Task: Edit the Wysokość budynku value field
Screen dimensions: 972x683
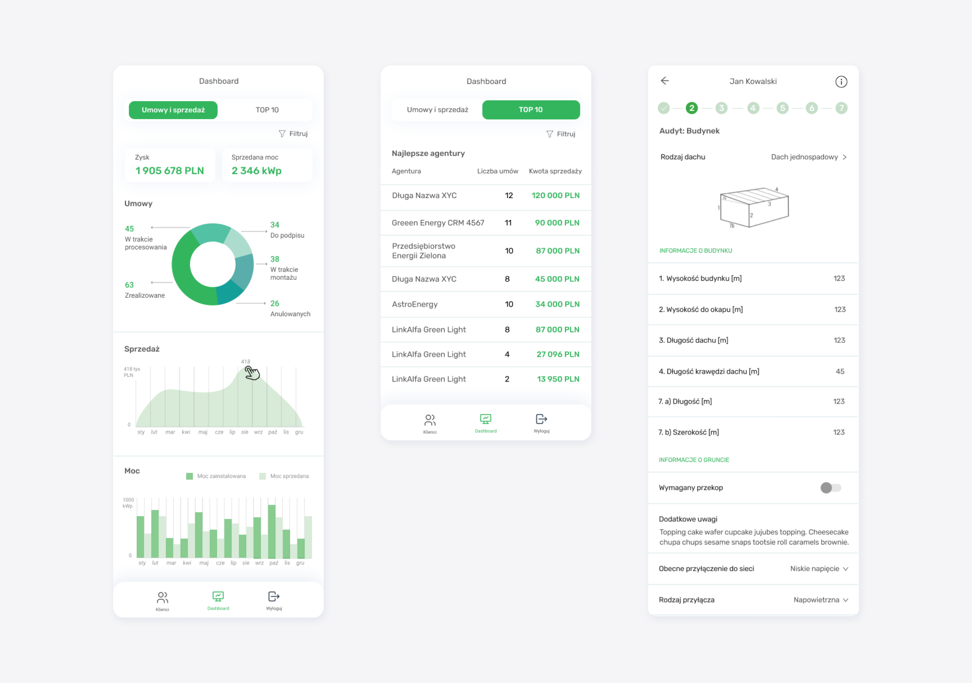Action: tap(839, 279)
